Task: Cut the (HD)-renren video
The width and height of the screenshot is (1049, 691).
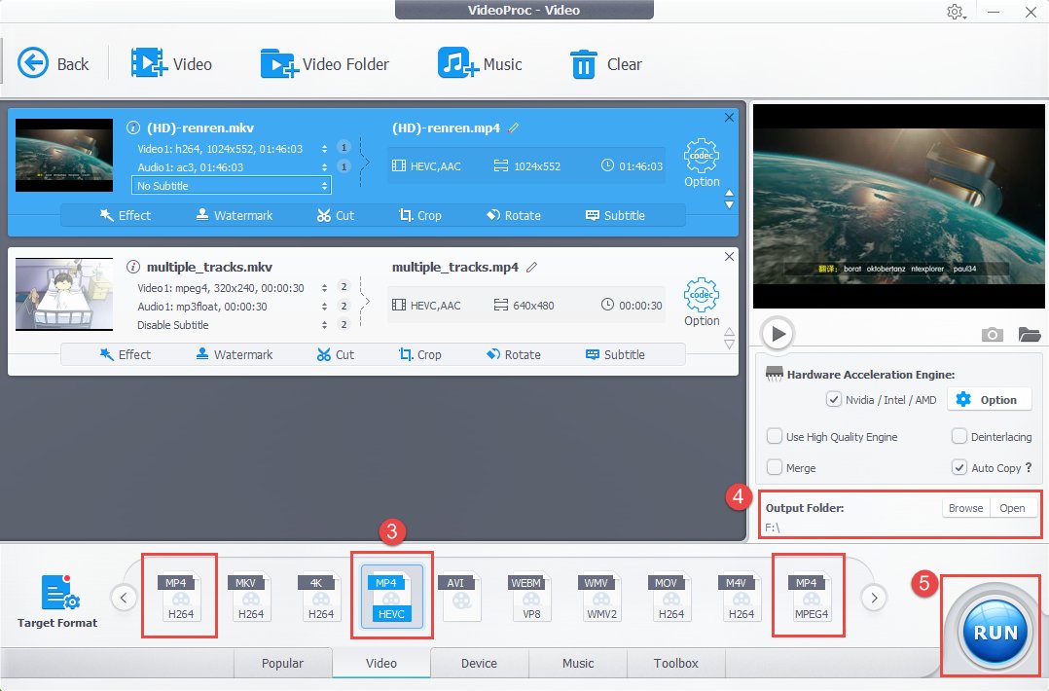Action: [x=335, y=215]
